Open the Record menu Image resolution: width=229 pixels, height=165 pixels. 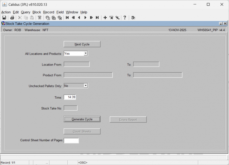49,12
